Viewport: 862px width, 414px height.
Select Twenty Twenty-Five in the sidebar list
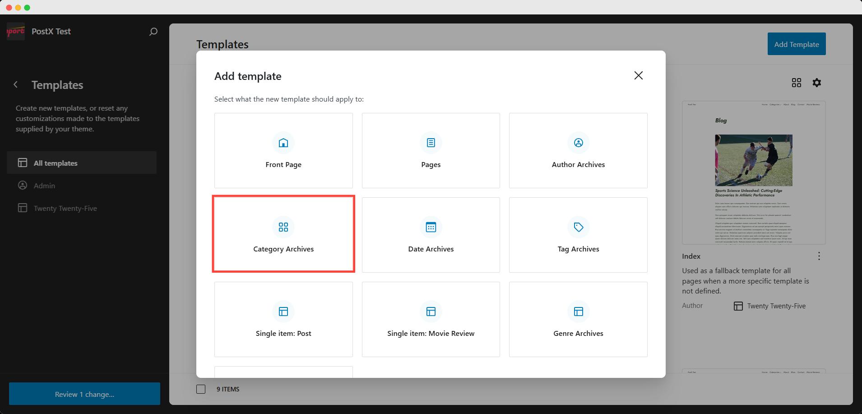click(x=82, y=208)
